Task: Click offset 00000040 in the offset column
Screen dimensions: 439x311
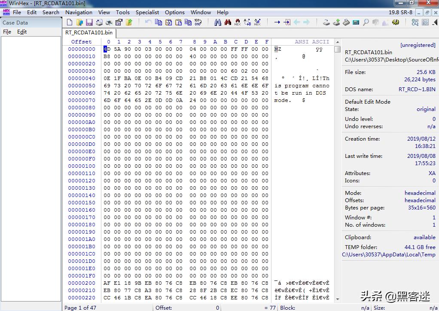Action: tap(82, 78)
